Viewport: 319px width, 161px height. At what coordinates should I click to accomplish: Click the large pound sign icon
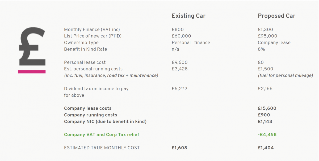pos(32,46)
